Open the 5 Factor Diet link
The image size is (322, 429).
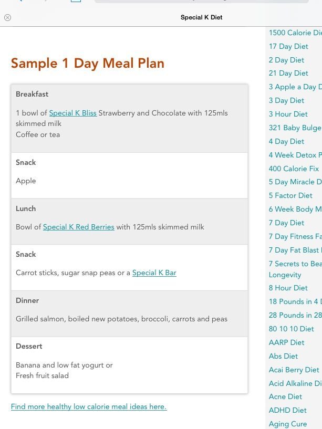click(x=290, y=195)
